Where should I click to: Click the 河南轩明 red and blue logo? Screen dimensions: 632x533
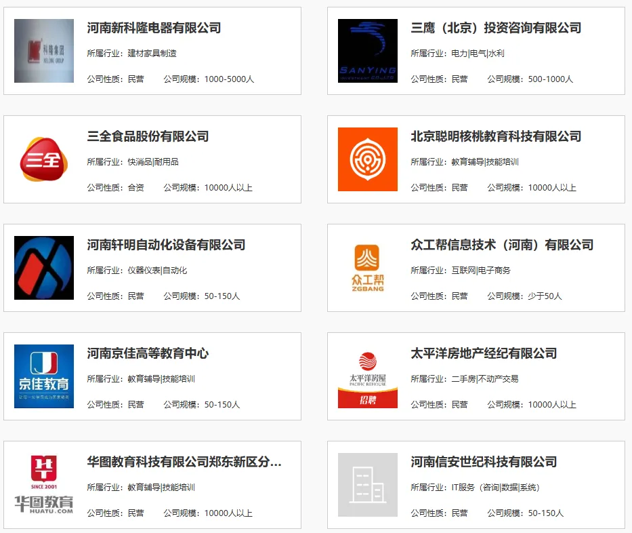[44, 268]
